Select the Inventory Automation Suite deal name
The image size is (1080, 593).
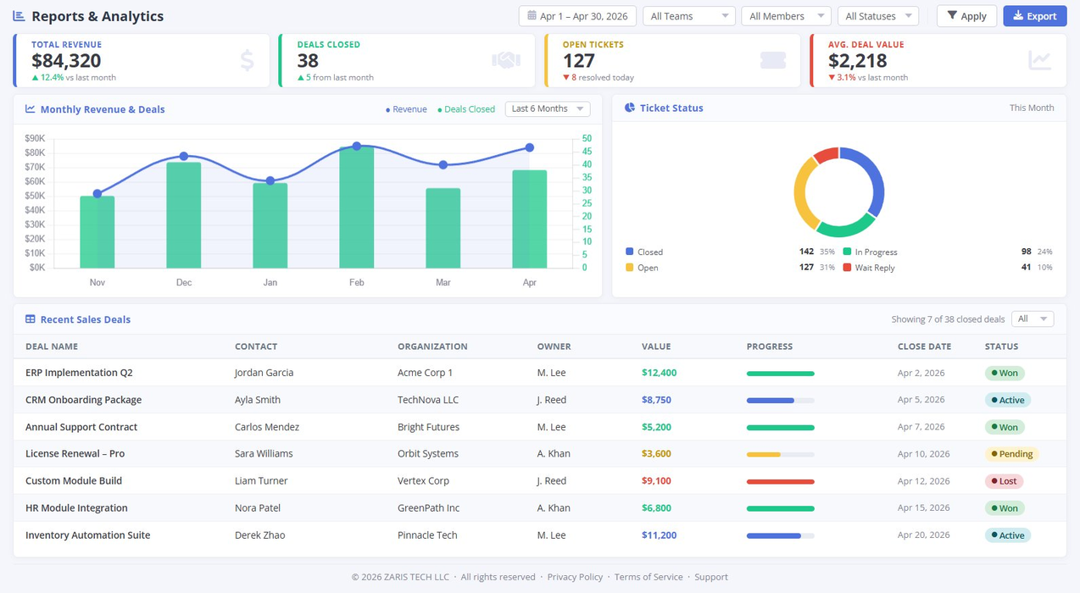(87, 535)
